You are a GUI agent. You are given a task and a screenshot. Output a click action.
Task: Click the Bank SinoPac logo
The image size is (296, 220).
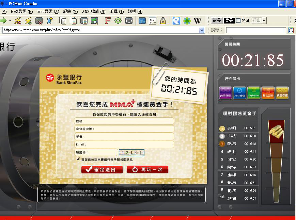pos(64,79)
